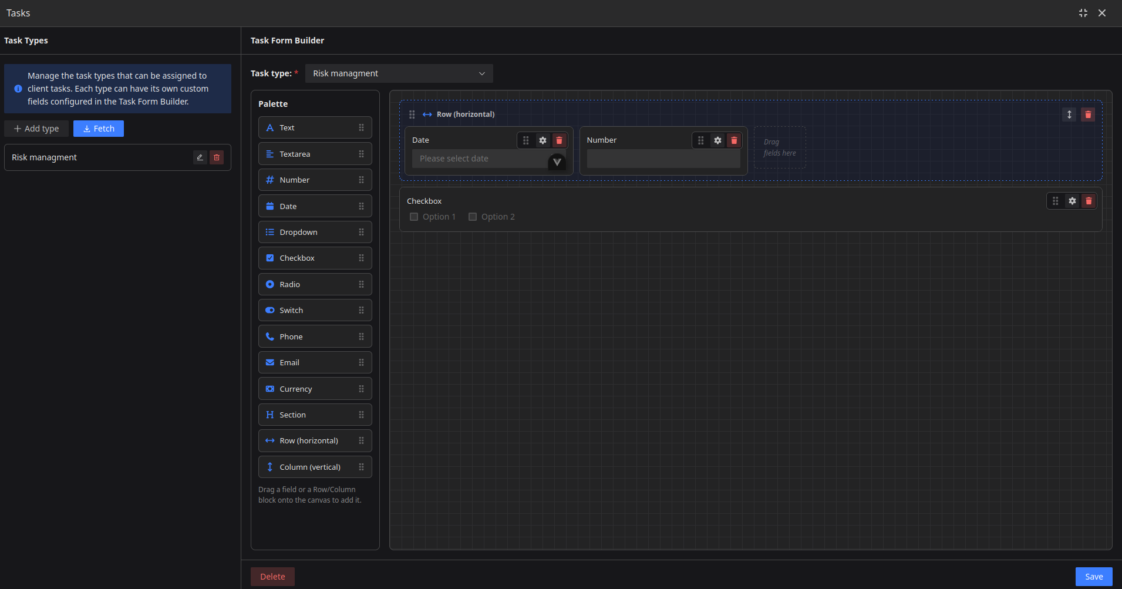Check the Option 2 checkbox
Image resolution: width=1122 pixels, height=589 pixels.
coord(473,217)
